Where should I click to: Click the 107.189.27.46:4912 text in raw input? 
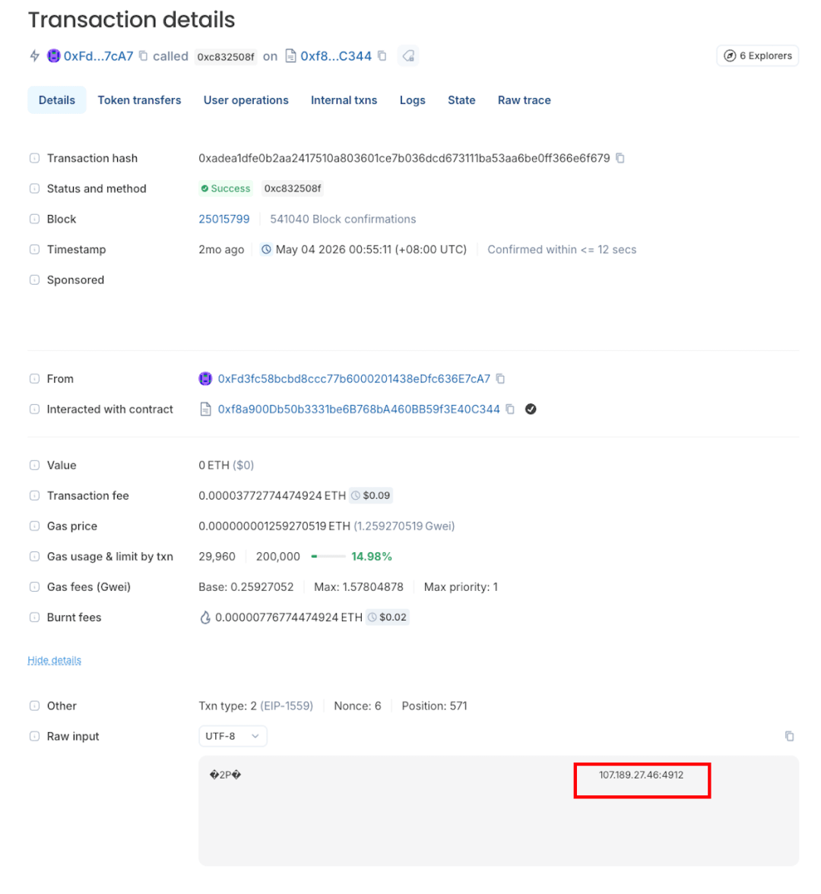point(642,775)
